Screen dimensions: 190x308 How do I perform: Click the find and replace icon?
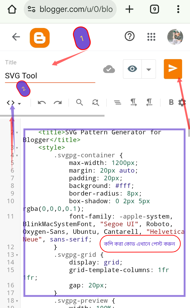(x=95, y=102)
